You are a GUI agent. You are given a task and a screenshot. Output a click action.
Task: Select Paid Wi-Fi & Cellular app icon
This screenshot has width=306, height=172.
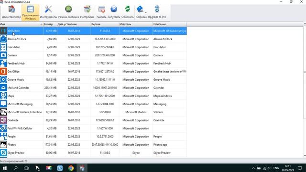coord(3,129)
